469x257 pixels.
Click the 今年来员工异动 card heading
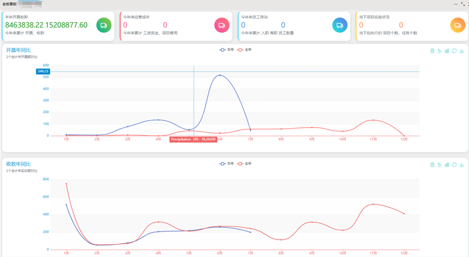254,17
